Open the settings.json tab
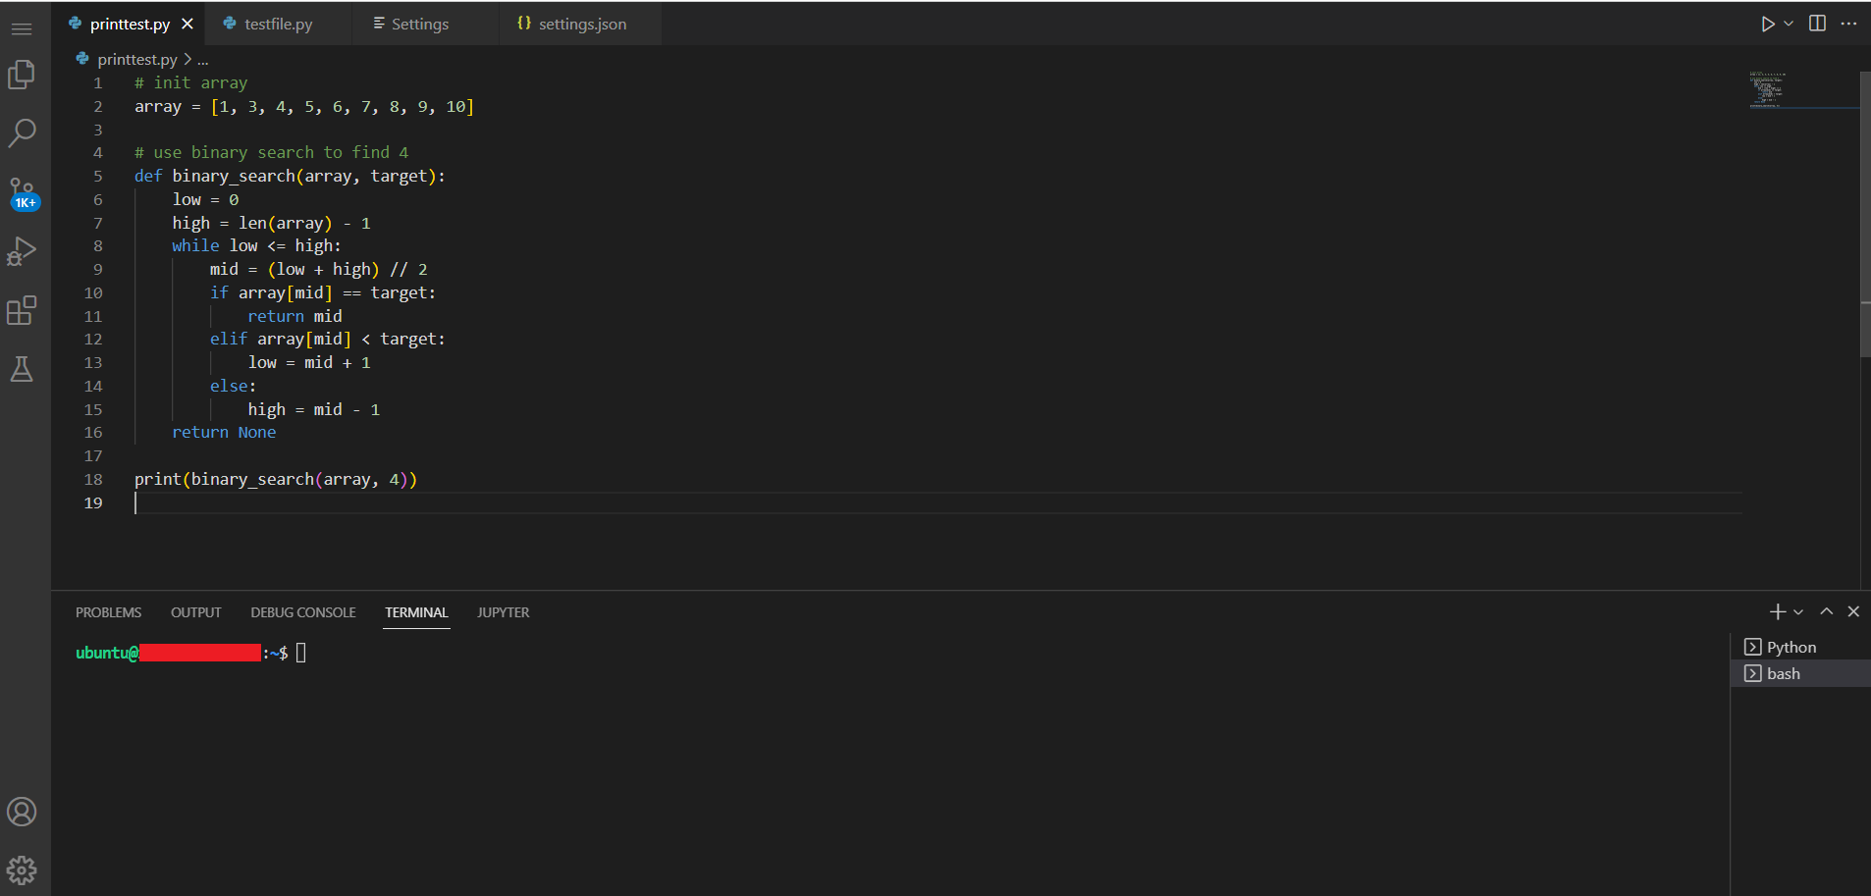 coord(582,24)
